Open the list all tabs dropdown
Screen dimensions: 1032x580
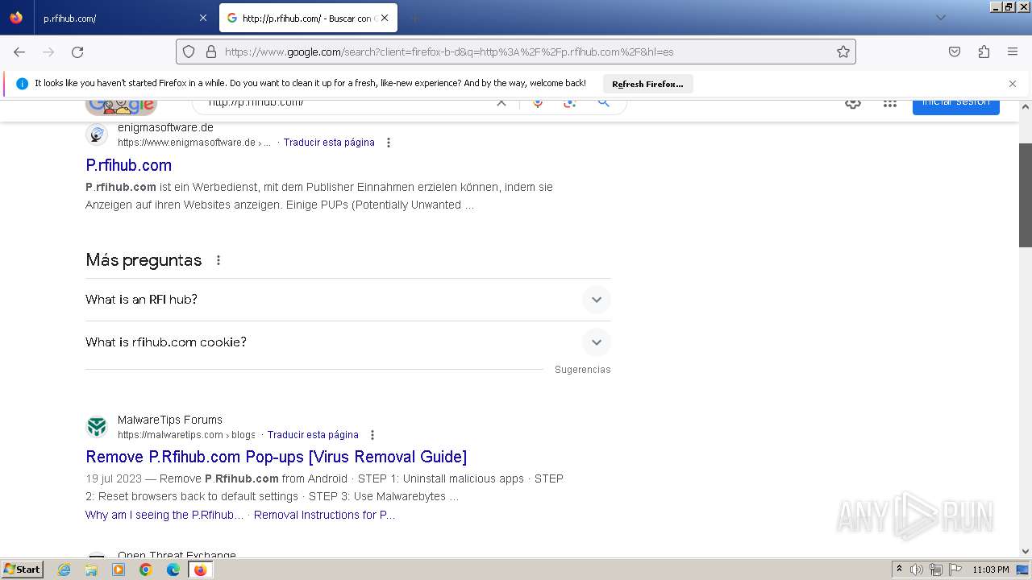coord(940,18)
